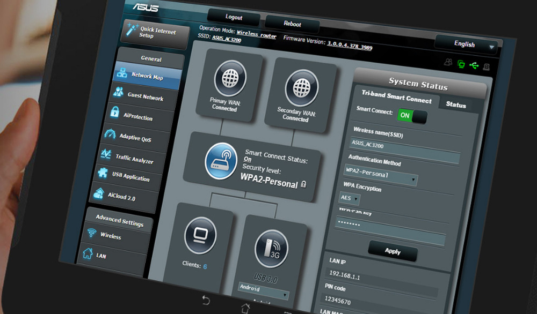Open the Authentication Method WPA2-Personal dropdown

(x=381, y=175)
